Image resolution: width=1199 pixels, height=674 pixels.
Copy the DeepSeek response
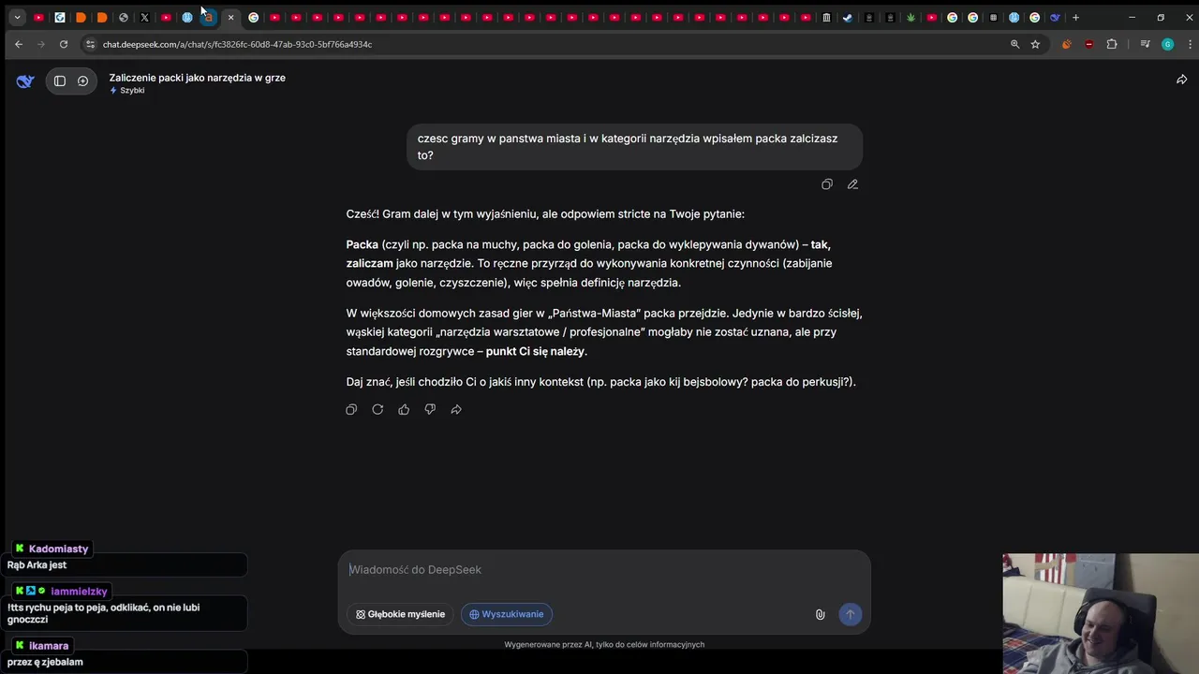pyautogui.click(x=351, y=409)
